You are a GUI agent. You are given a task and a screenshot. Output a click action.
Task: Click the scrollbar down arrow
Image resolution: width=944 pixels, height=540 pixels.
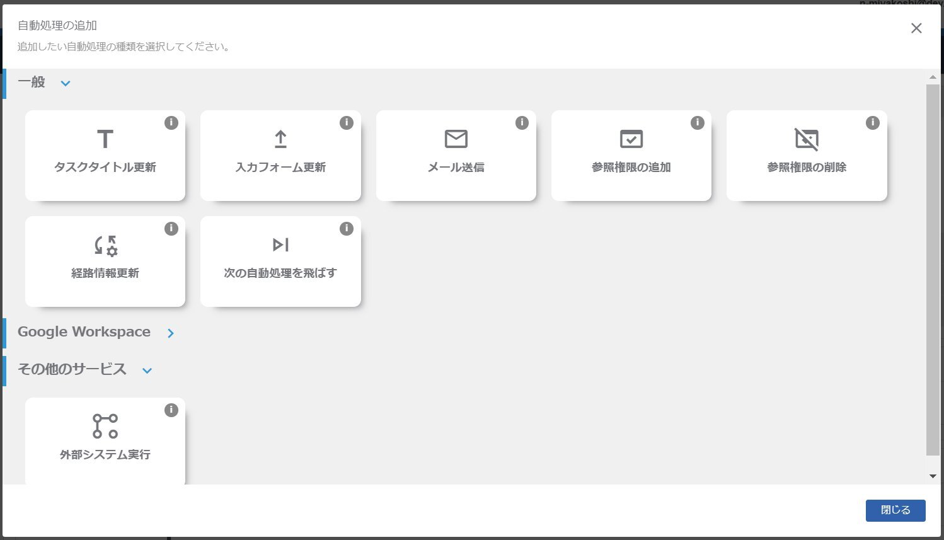tap(933, 476)
